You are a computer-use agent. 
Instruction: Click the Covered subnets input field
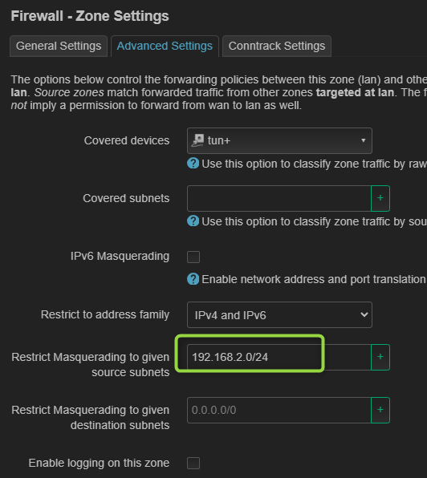(279, 198)
